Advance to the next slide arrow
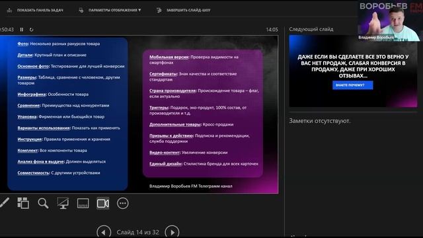 click(172, 232)
